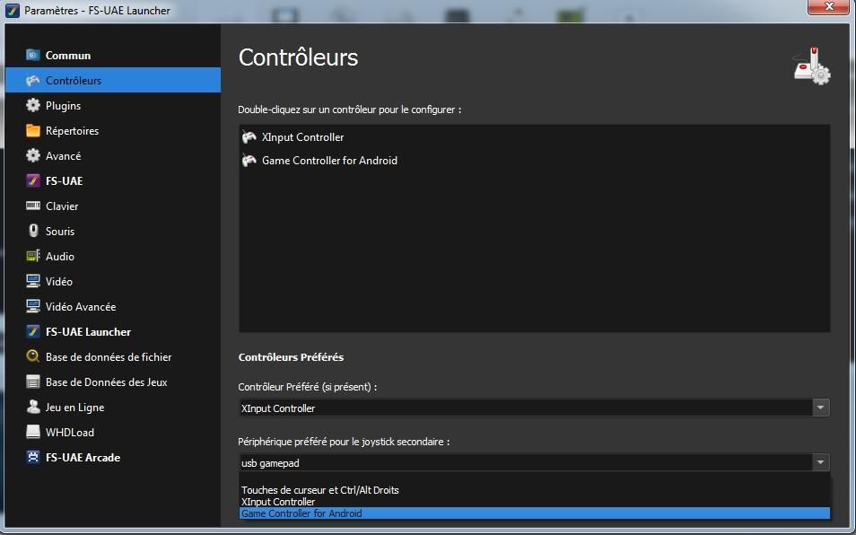
Task: Open the Commun settings section
Action: tap(113, 55)
